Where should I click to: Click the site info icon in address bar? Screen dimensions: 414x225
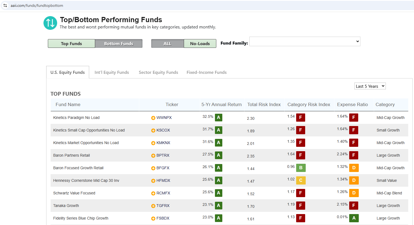click(5, 5)
